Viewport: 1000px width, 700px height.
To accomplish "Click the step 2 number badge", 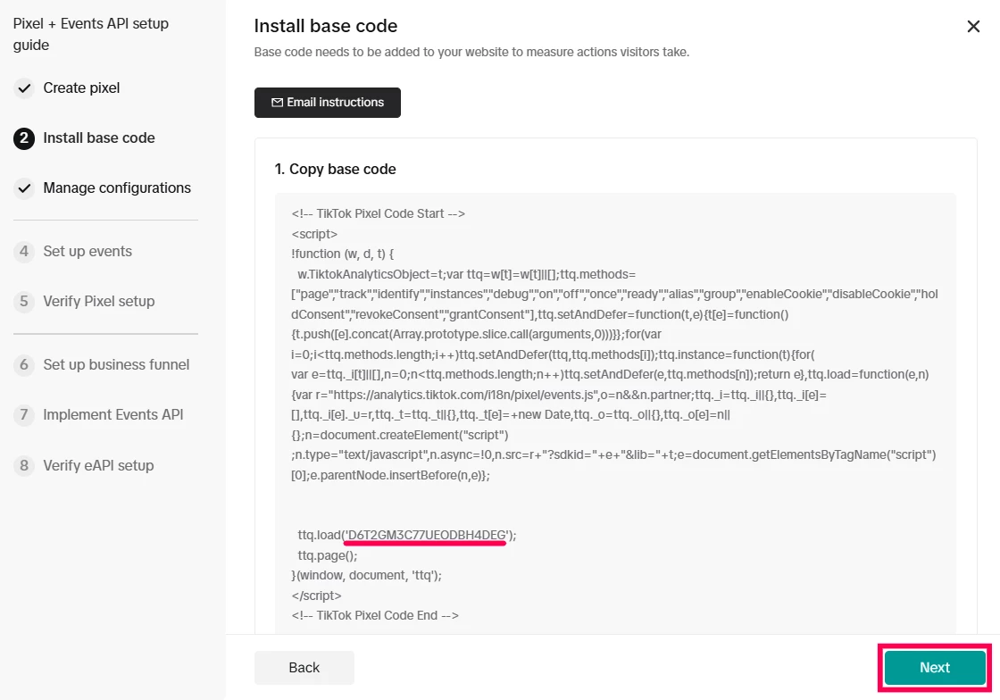I will point(24,138).
